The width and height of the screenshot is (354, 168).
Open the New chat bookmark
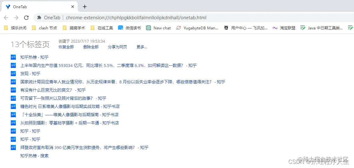pos(159,28)
